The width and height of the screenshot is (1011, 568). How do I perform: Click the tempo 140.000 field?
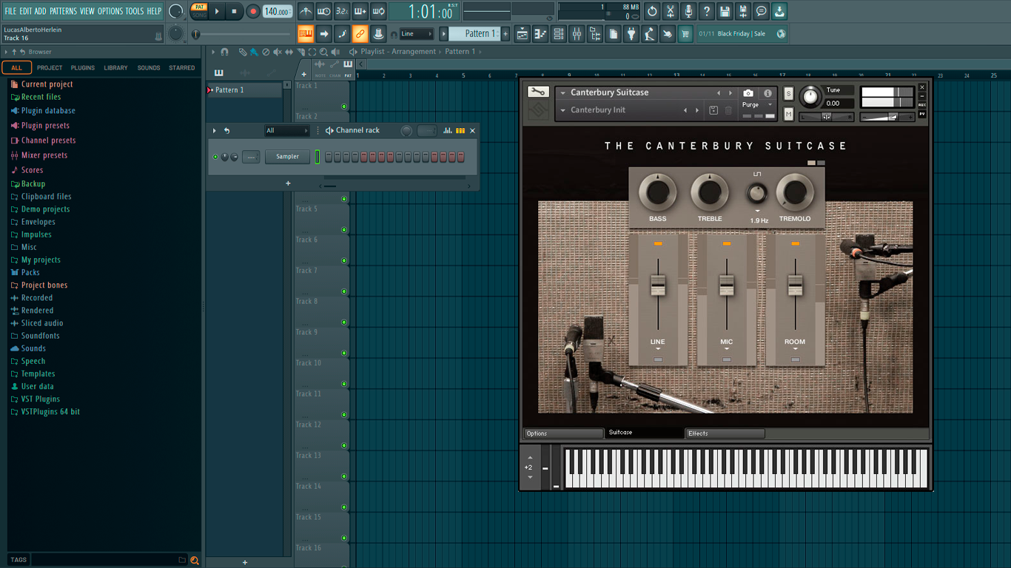(x=278, y=12)
